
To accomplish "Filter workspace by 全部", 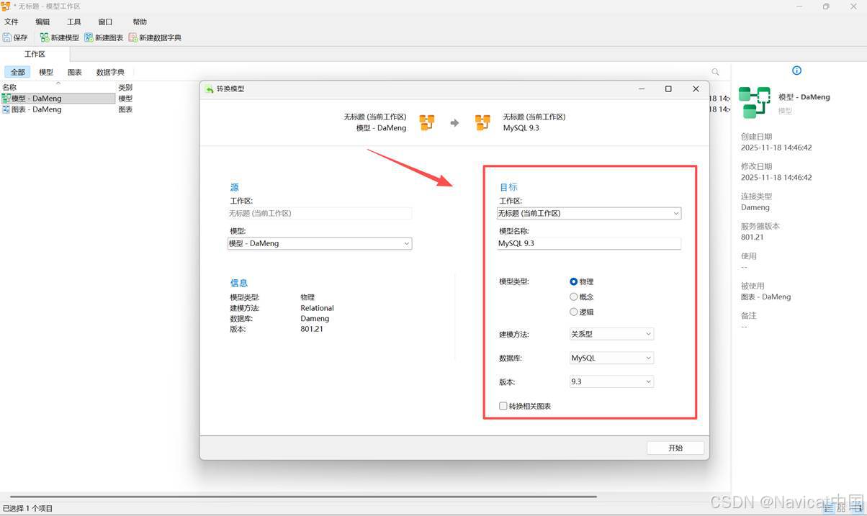I will (18, 72).
